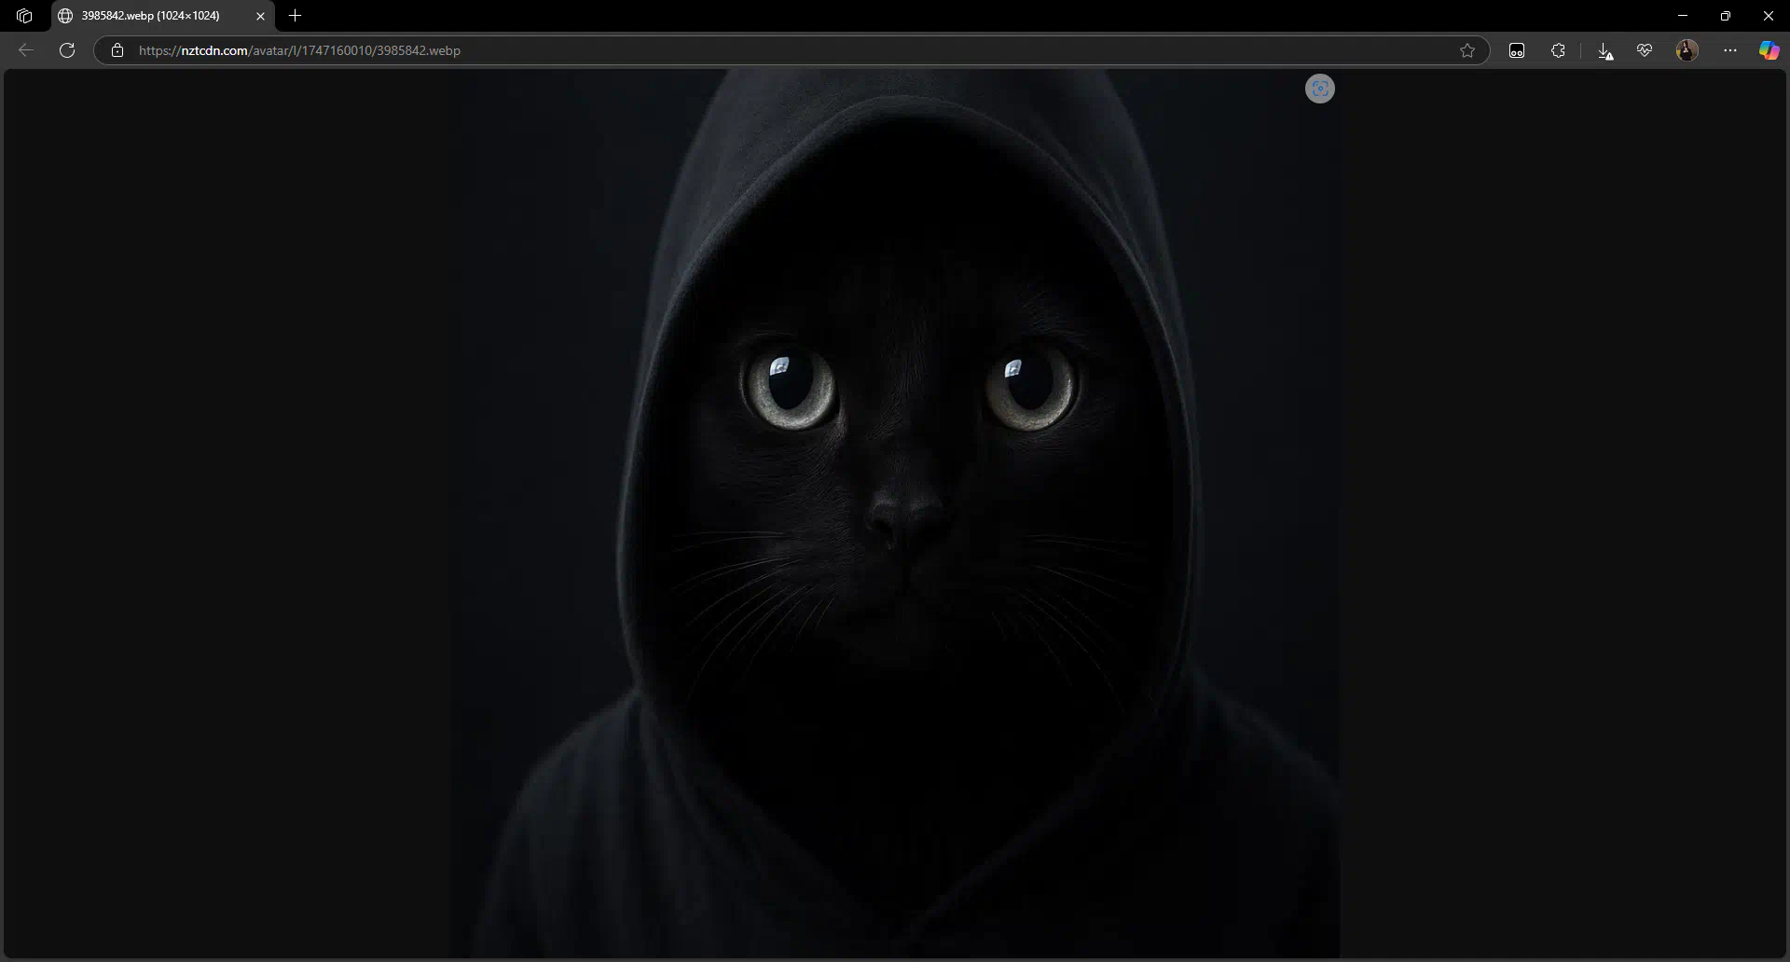This screenshot has height=962, width=1790.
Task: Click the visual search icon on image
Action: 1320,89
